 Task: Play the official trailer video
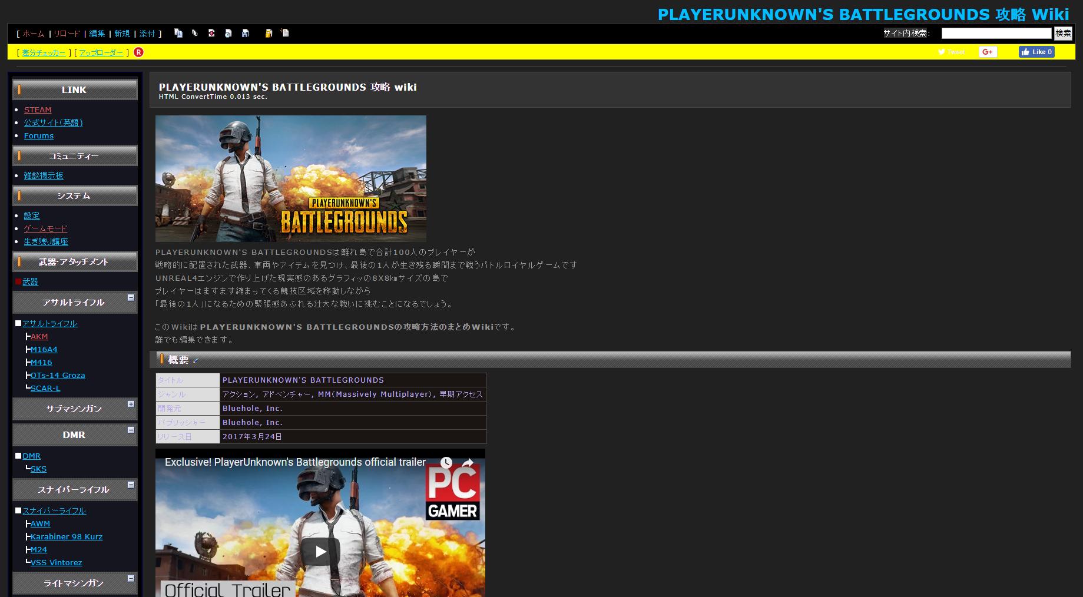click(320, 552)
